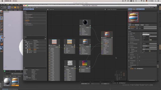The width and height of the screenshot is (161, 90).
Task: Select the live selection cursor tool
Action: tap(9, 7)
